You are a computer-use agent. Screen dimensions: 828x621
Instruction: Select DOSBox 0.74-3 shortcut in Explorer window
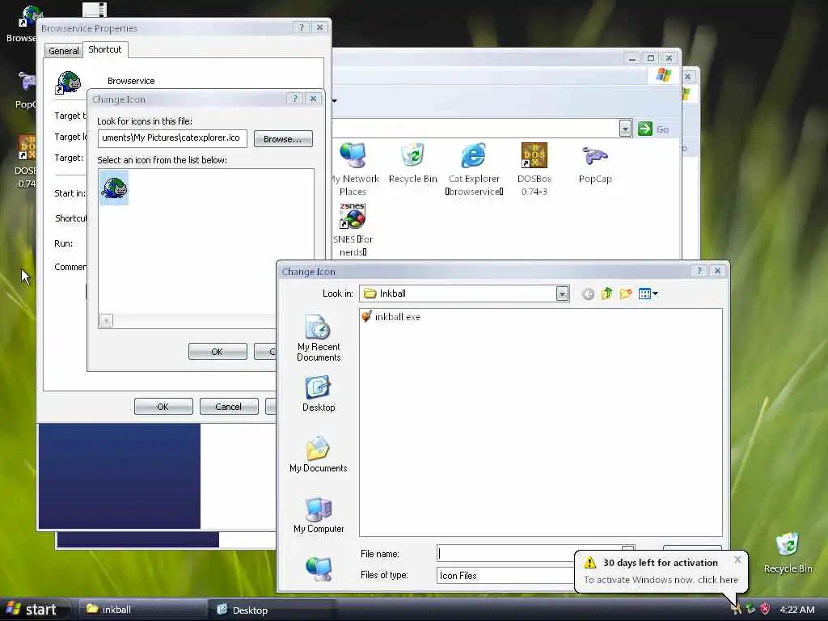534,169
